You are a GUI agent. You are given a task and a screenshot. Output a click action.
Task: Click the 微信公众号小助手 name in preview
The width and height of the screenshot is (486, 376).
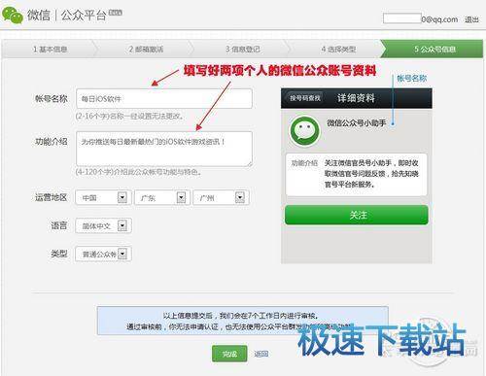[357, 123]
